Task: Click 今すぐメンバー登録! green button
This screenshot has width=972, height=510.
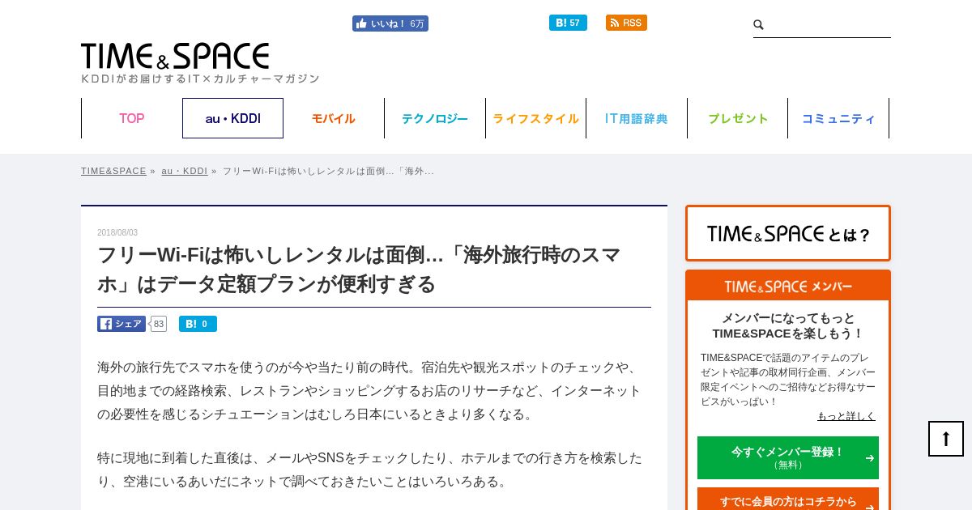Action: pos(788,457)
